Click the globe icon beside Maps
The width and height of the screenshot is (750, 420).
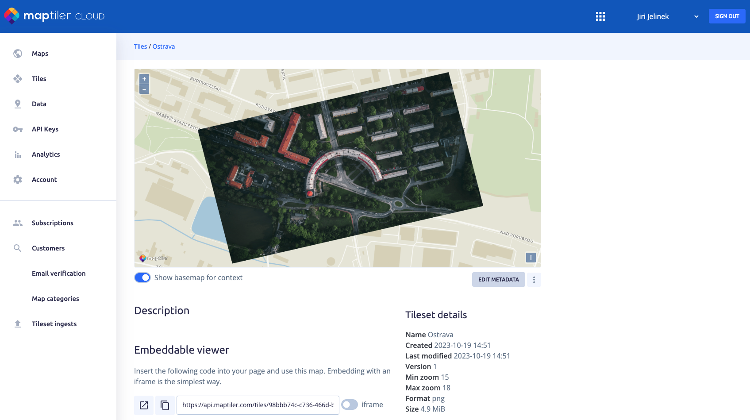(18, 54)
